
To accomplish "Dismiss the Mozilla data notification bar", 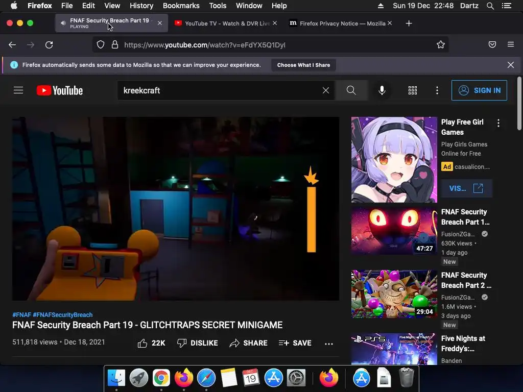I will pos(510,65).
